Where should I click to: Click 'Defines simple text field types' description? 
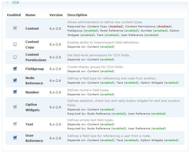90,120
